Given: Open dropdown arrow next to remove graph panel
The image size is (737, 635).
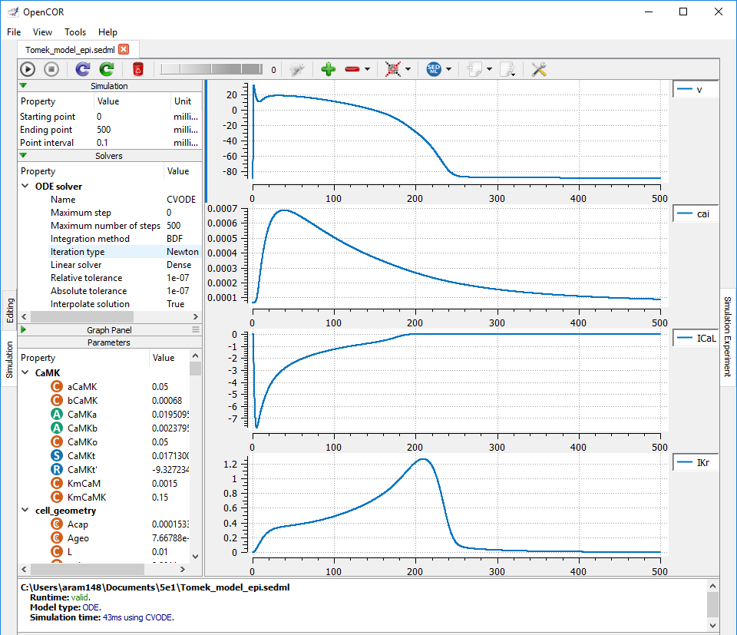Looking at the screenshot, I should (x=367, y=69).
